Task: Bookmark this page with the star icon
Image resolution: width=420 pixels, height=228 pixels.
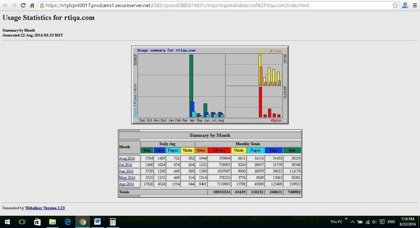Action: click(x=395, y=6)
